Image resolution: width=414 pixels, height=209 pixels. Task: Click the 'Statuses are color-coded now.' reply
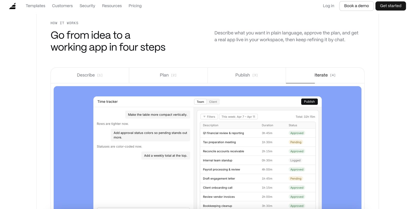pyautogui.click(x=119, y=146)
